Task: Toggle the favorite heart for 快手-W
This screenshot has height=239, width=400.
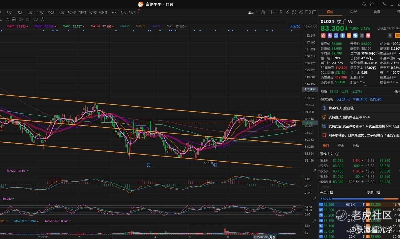Action: coord(368,36)
